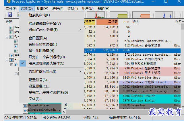
Task: Open 配置符号(S)... dialog
Action: [52, 80]
